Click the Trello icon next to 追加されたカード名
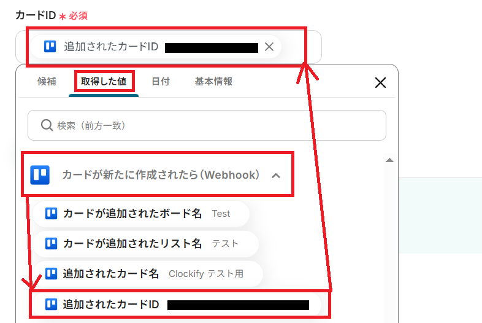Image resolution: width=482 pixels, height=323 pixels. point(51,273)
